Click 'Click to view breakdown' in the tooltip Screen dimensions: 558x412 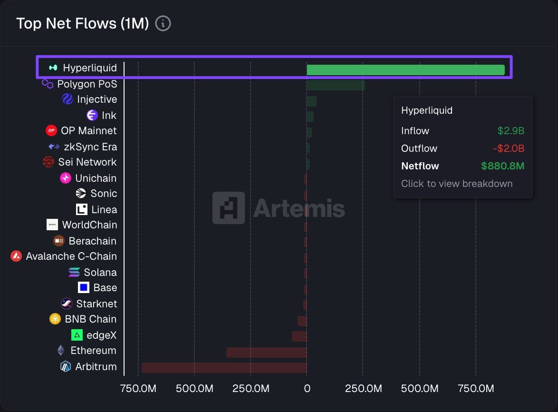pos(456,184)
